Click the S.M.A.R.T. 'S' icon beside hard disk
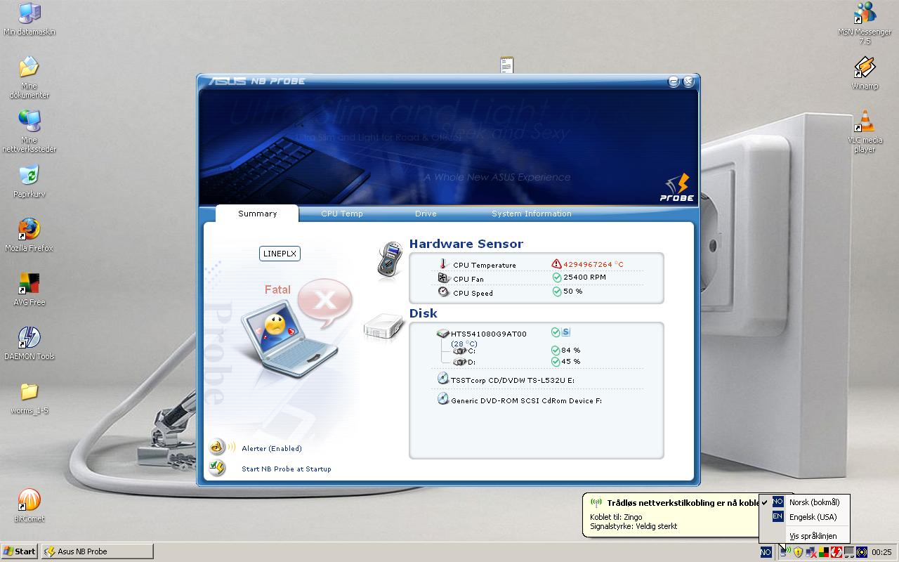Viewport: 899px width, 562px height. point(565,332)
